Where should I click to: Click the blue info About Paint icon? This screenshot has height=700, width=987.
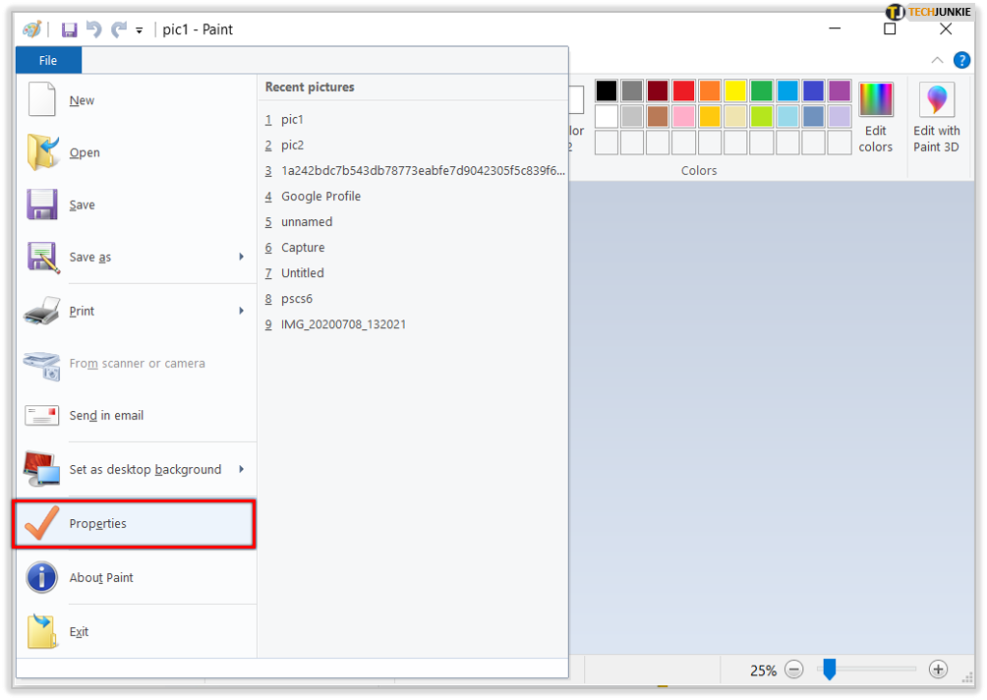coord(41,577)
